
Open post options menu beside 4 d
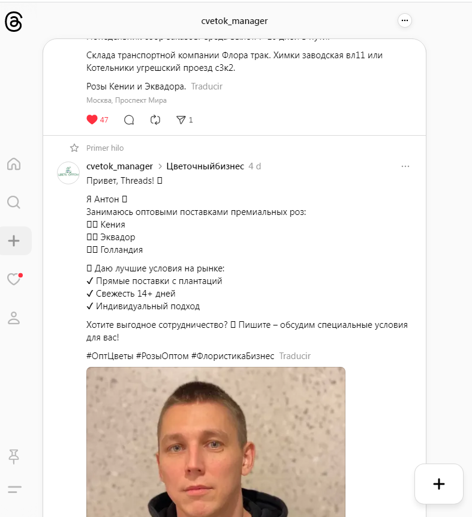tap(405, 166)
